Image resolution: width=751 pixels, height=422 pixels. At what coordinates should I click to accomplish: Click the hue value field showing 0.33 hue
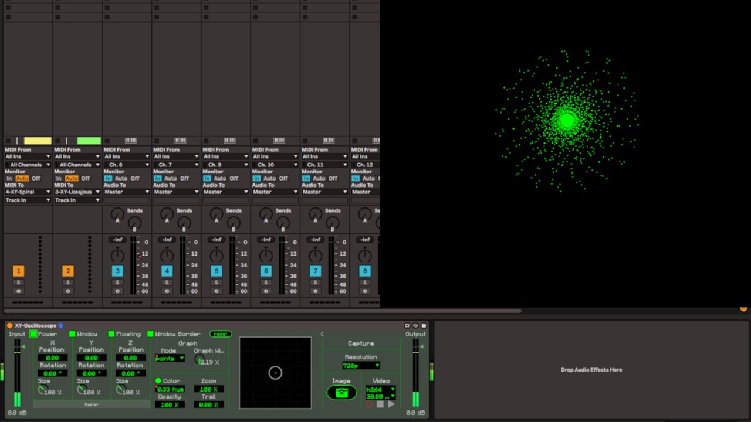tap(170, 389)
